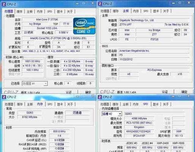Switch to 缓存 tab in top-left window

[20, 12]
